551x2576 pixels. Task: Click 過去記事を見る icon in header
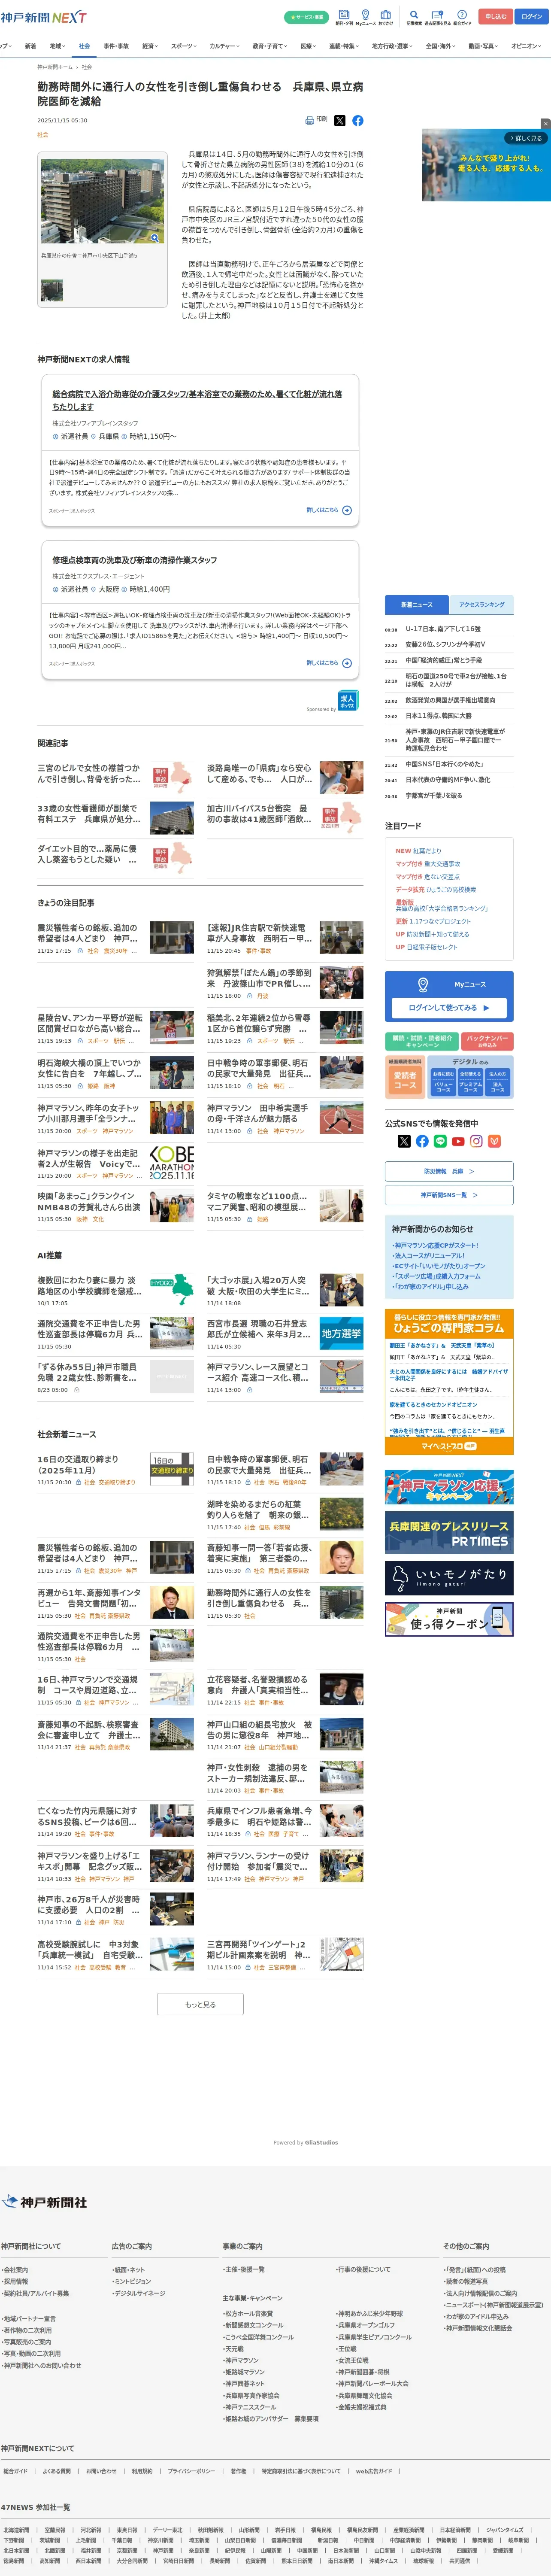point(437,15)
